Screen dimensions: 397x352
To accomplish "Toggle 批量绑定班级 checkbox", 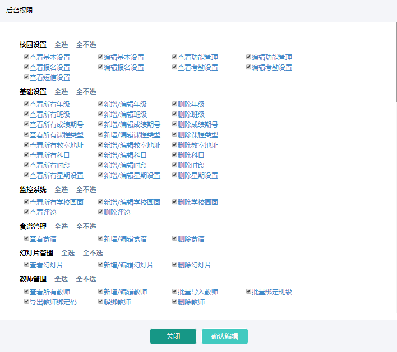I will [248, 292].
